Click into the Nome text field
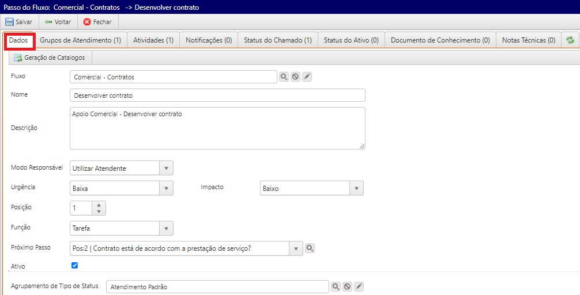580x295 pixels. click(217, 95)
